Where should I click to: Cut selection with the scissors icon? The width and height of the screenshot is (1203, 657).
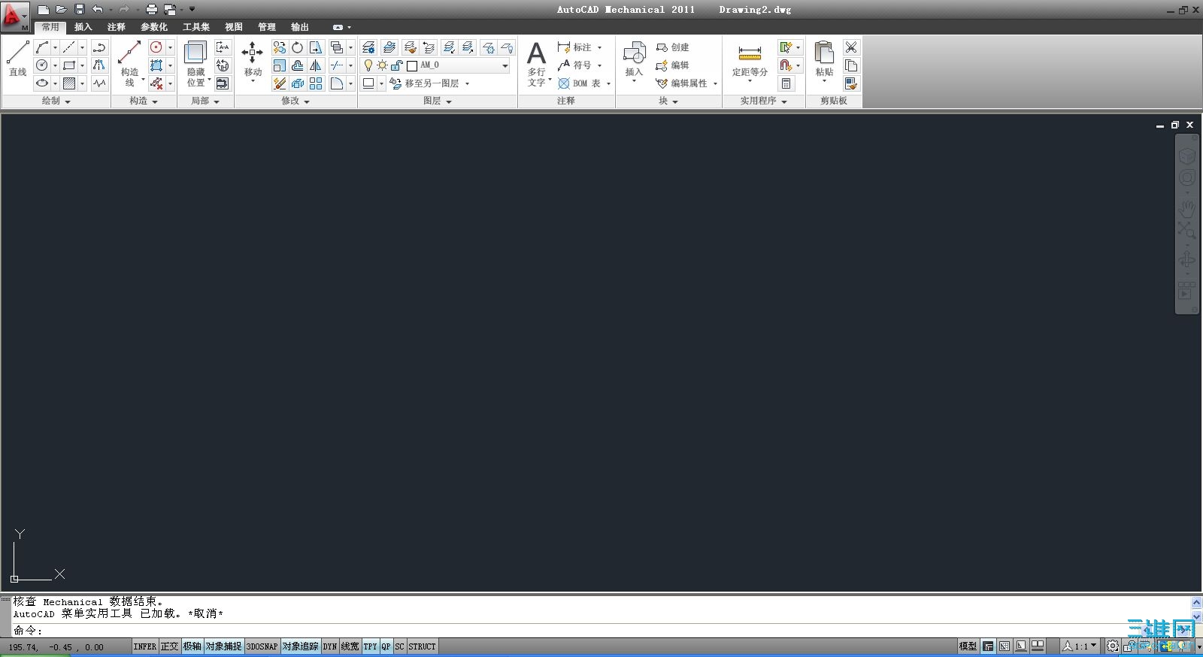(851, 47)
